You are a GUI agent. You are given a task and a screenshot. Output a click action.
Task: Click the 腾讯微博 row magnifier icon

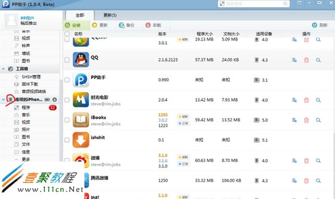coord(318,181)
